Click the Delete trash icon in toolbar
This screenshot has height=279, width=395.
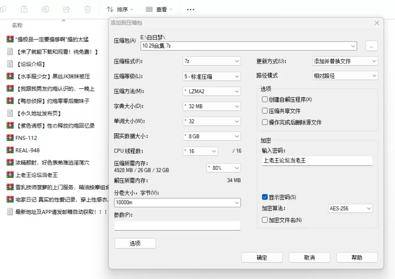click(87, 9)
